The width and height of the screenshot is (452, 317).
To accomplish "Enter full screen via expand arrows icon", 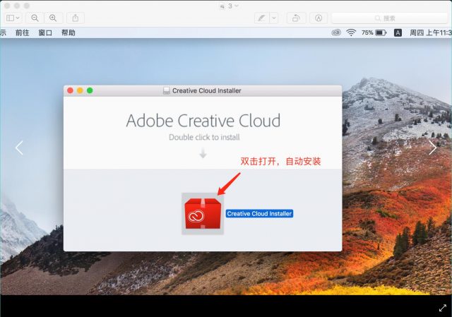I will click(x=443, y=308).
